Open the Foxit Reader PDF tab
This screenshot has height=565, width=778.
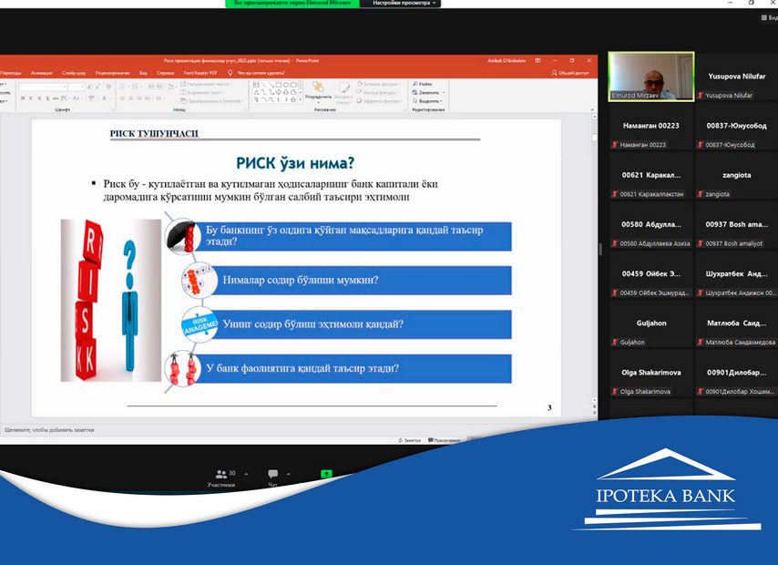200,73
